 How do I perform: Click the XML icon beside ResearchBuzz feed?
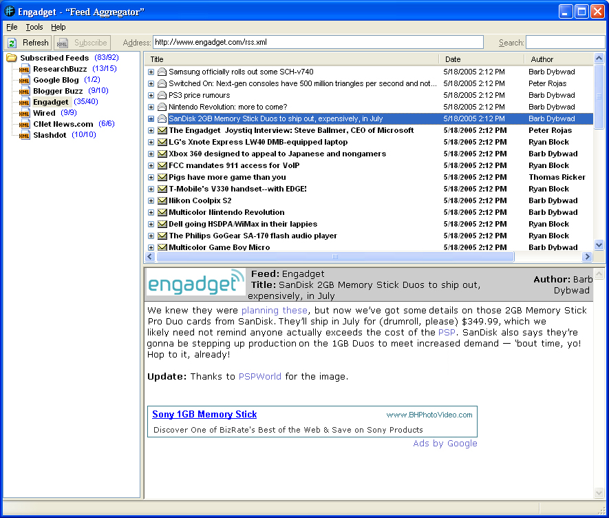click(x=25, y=69)
